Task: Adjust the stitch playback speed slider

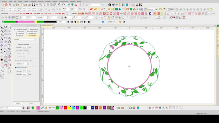Action: pyautogui.click(x=103, y=22)
